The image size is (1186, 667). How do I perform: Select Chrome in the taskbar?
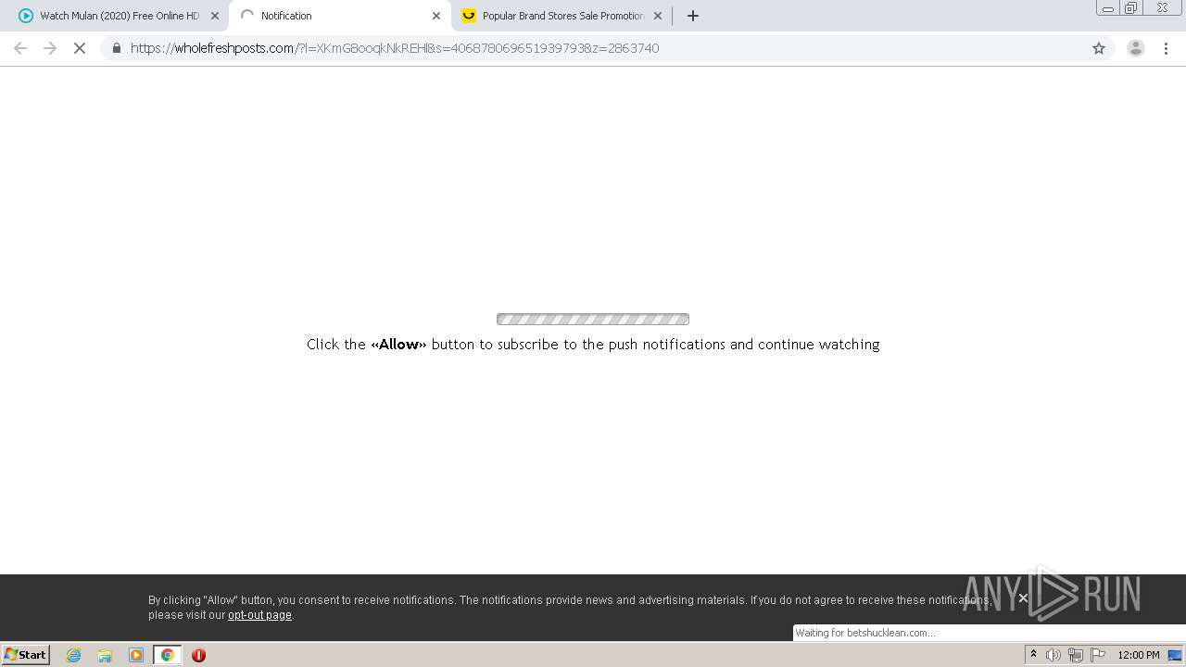(167, 655)
